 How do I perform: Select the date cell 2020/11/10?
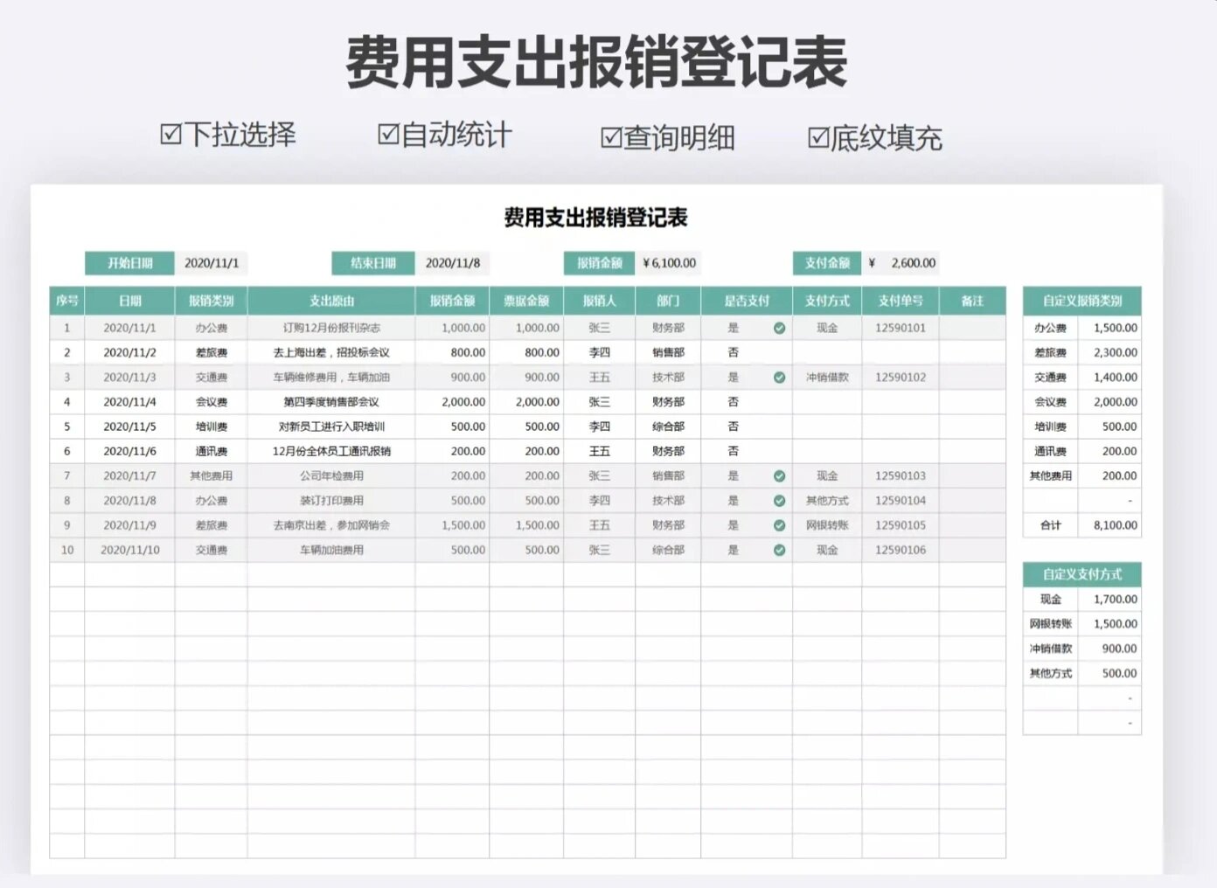pyautogui.click(x=129, y=550)
